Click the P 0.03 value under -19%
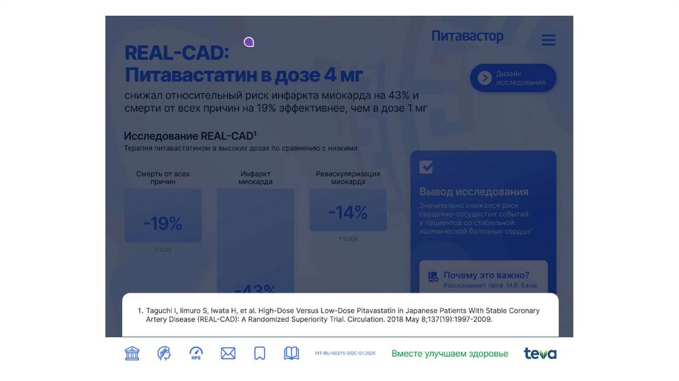 click(x=163, y=250)
